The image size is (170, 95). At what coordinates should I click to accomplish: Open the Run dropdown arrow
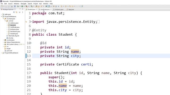tap(24, 6)
